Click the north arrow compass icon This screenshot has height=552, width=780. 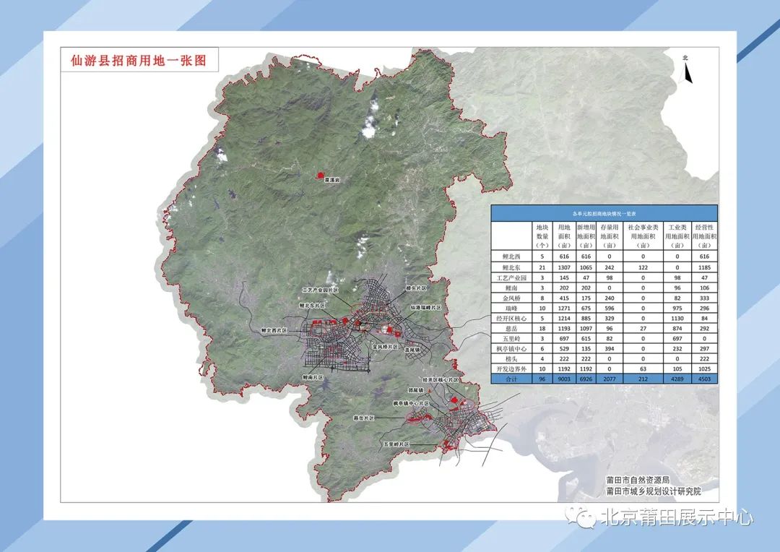point(688,69)
